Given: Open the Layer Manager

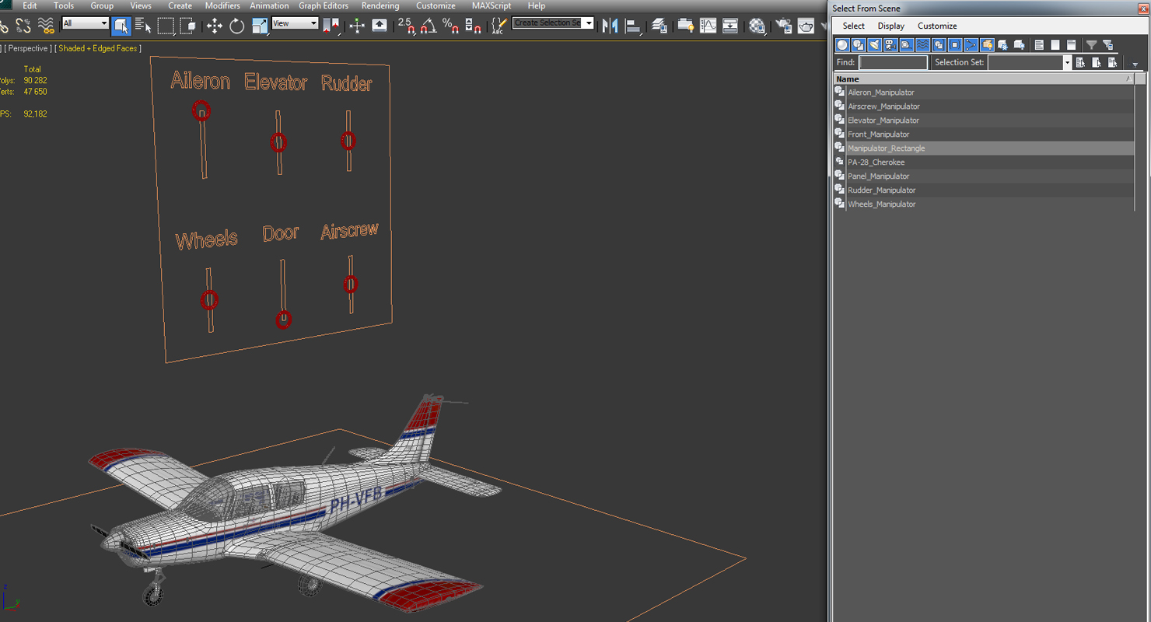Looking at the screenshot, I should [x=659, y=26].
